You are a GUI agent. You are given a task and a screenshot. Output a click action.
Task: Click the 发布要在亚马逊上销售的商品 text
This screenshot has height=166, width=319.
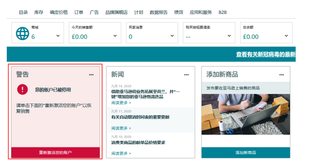(x=233, y=88)
